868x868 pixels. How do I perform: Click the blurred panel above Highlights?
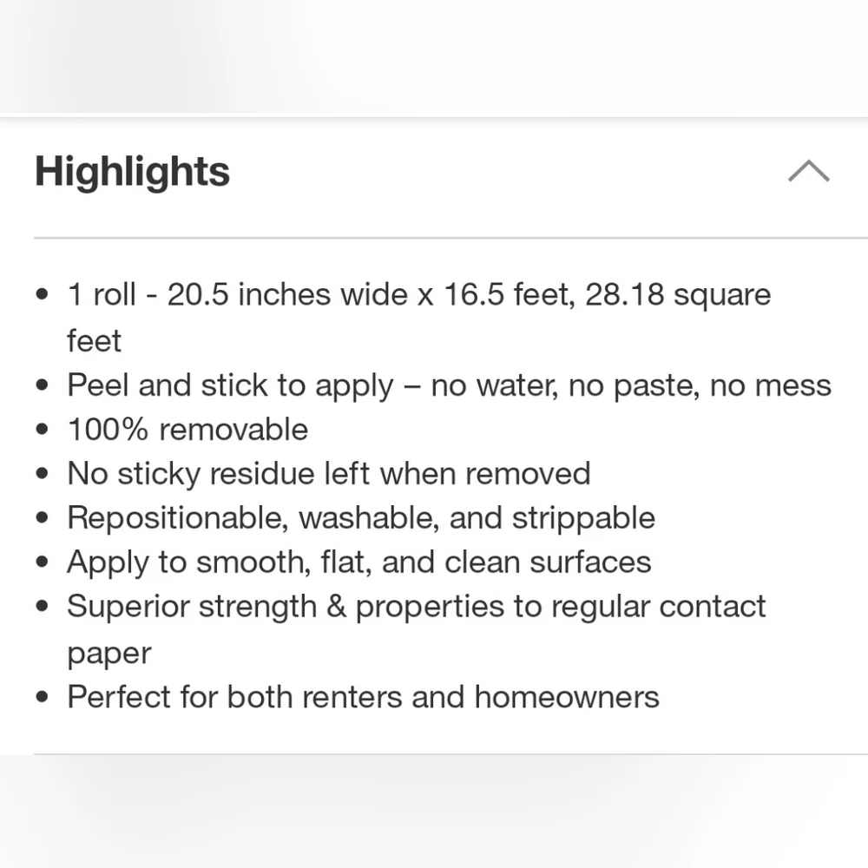pyautogui.click(x=434, y=56)
